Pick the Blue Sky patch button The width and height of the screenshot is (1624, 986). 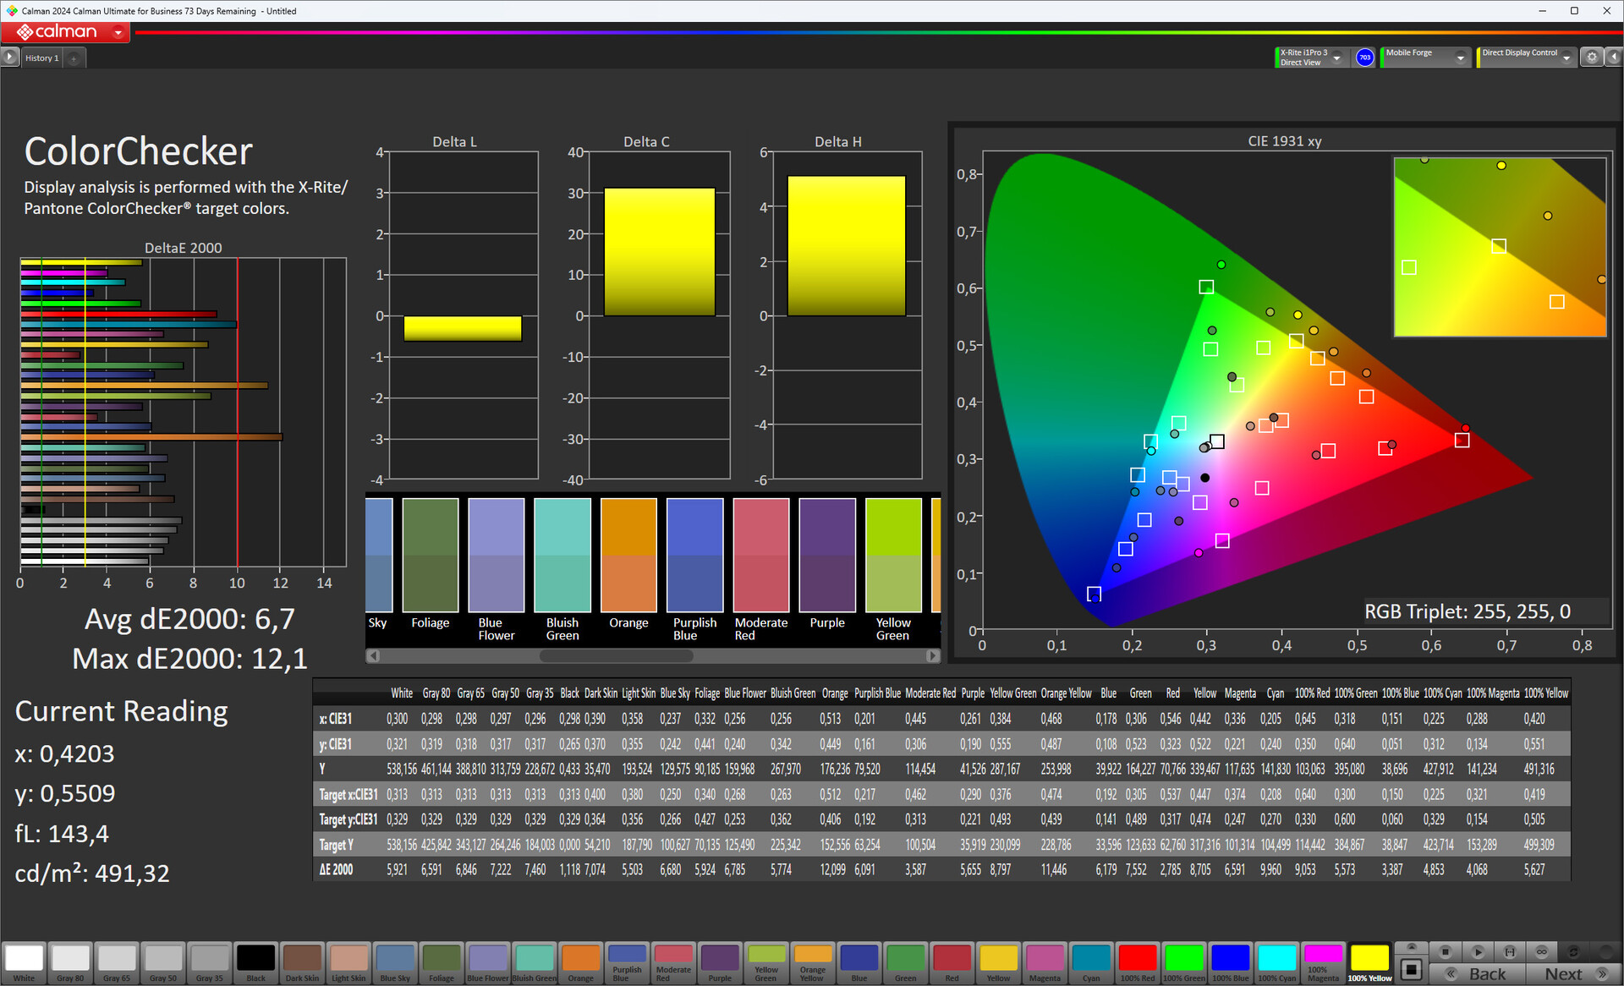pos(395,962)
